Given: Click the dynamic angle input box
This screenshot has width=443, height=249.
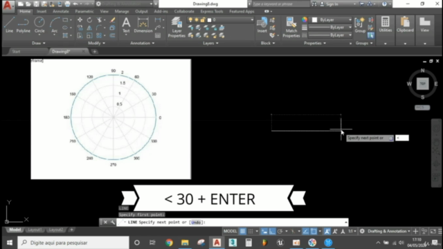Looking at the screenshot, I should [401, 138].
